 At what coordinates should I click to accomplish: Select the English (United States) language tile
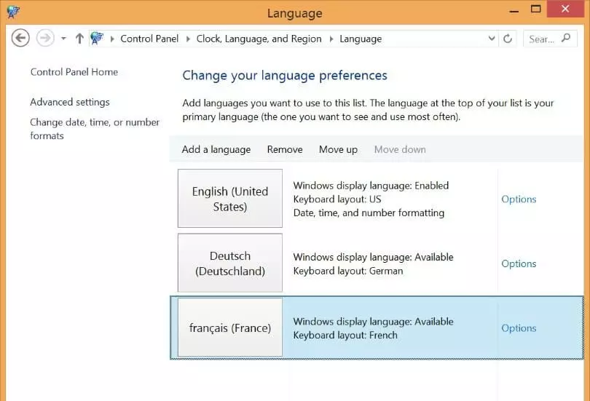point(230,199)
